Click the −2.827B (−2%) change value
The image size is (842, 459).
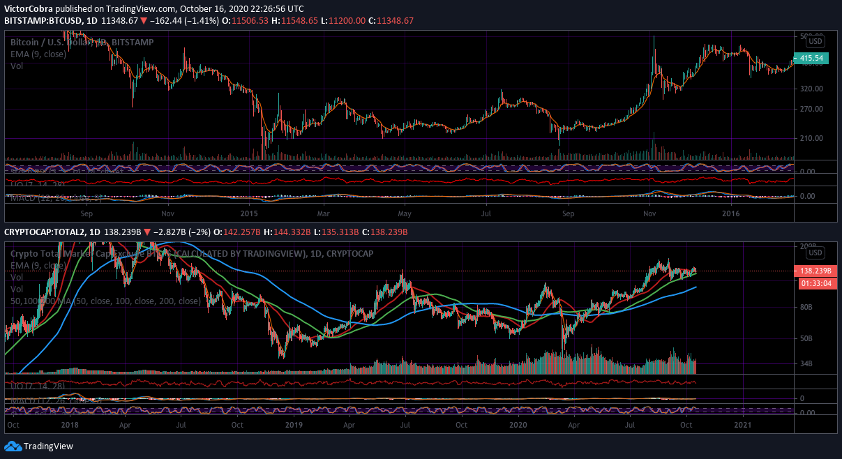coord(182,232)
